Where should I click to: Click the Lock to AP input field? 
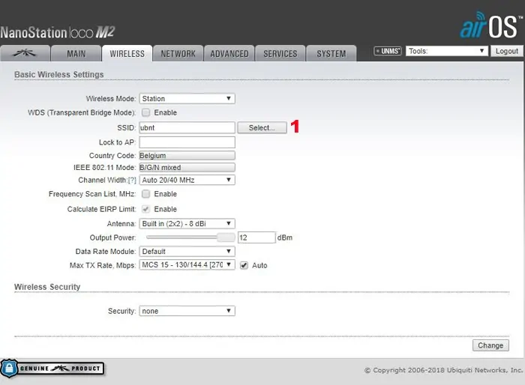point(187,142)
